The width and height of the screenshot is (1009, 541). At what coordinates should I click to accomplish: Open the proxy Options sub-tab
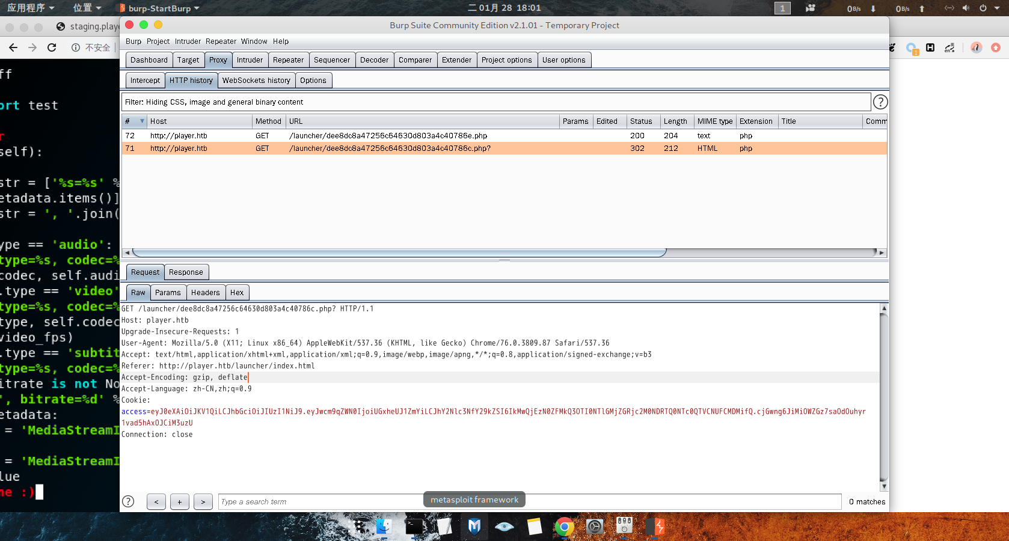313,81
